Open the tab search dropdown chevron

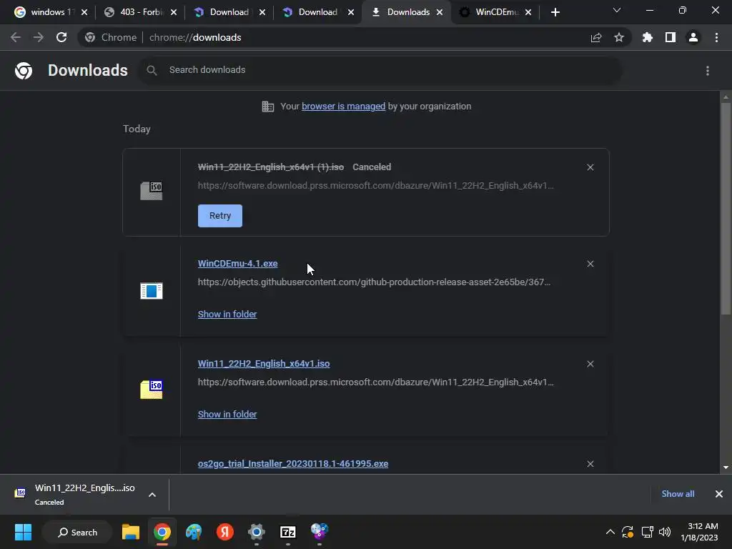click(617, 10)
